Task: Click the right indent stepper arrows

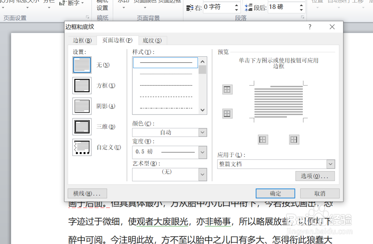Action: click(236, 7)
